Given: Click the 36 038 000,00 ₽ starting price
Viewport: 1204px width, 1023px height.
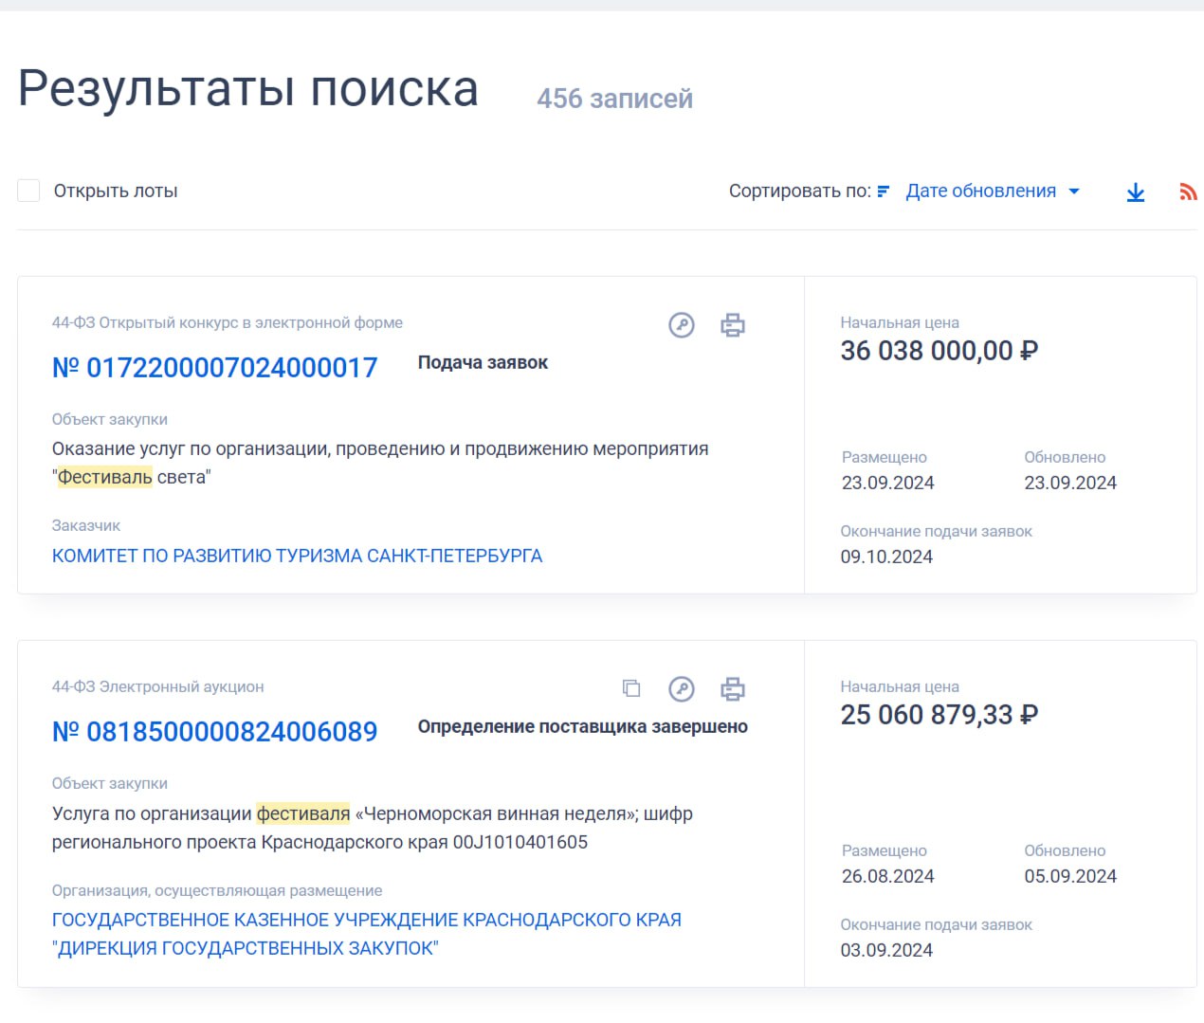Looking at the screenshot, I should (939, 351).
